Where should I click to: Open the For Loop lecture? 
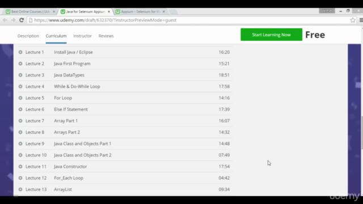point(63,98)
